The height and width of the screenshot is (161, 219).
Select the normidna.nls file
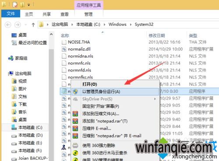(x=81, y=56)
